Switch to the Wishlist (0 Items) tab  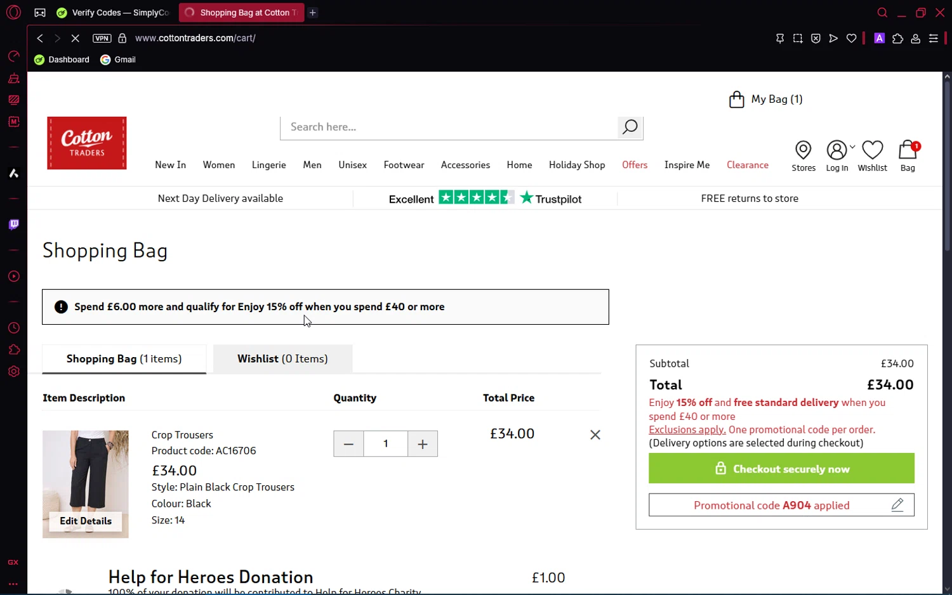pyautogui.click(x=282, y=359)
